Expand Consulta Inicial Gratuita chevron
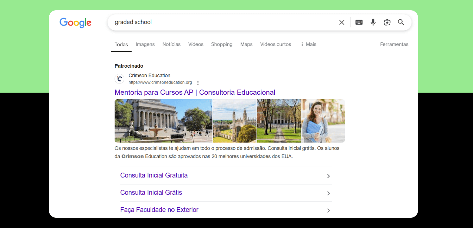Viewport: 473px width, 228px height. click(x=328, y=176)
